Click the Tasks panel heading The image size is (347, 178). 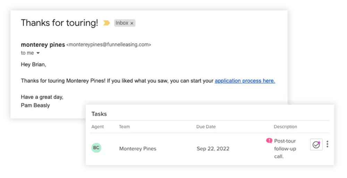coord(99,114)
